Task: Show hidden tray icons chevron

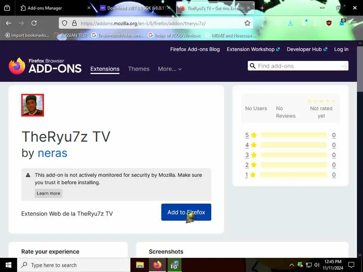Action: [x=292, y=265]
